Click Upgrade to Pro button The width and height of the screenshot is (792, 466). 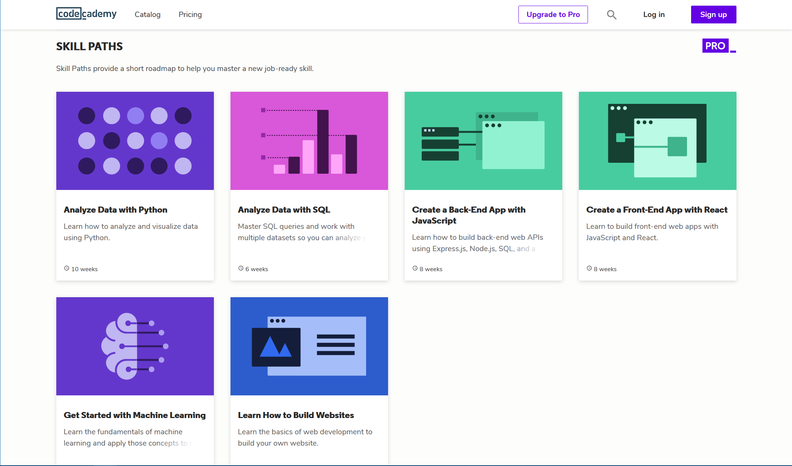point(553,14)
